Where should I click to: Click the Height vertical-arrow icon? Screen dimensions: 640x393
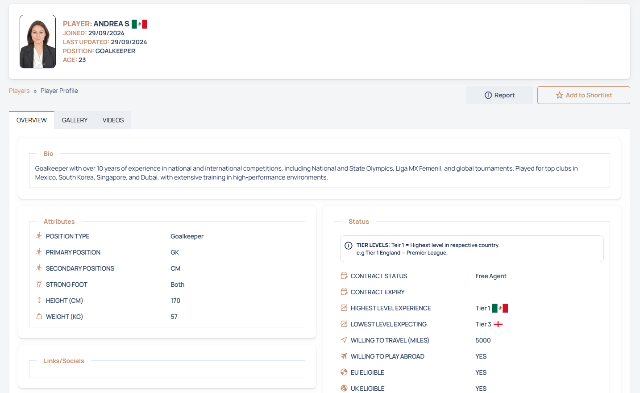39,300
